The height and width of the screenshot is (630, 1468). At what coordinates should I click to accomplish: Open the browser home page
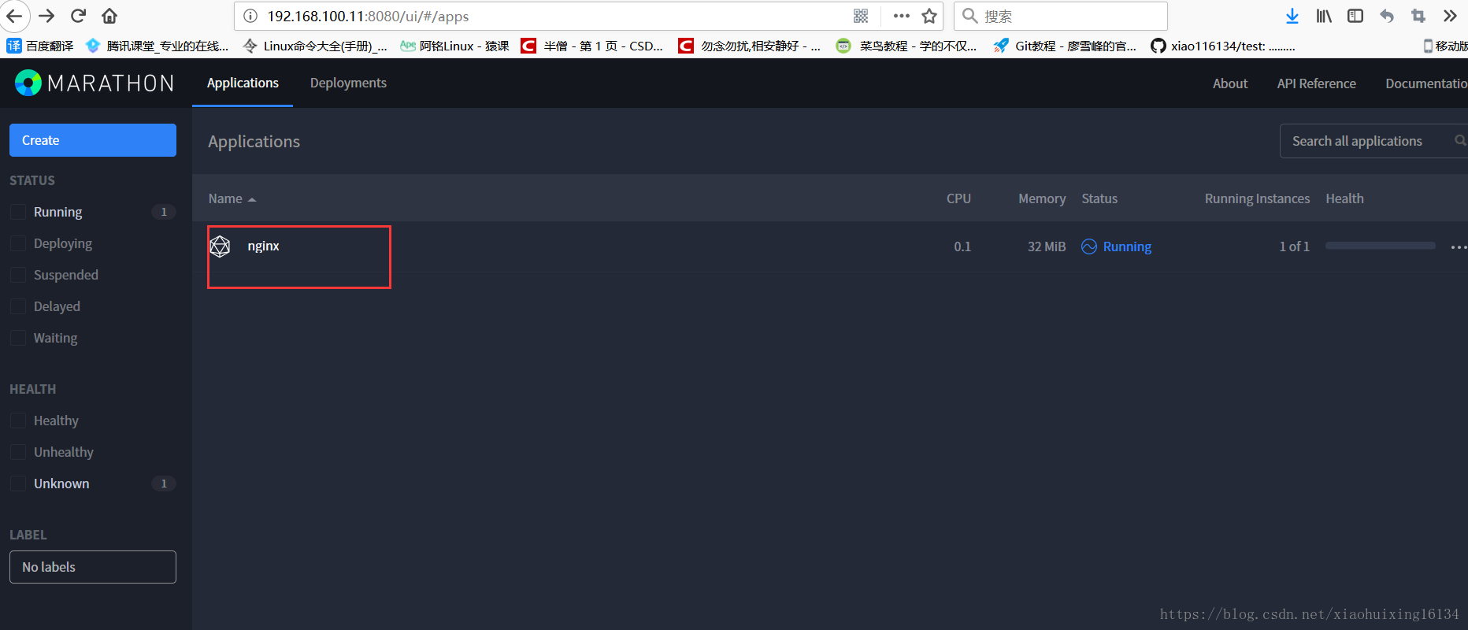(109, 16)
